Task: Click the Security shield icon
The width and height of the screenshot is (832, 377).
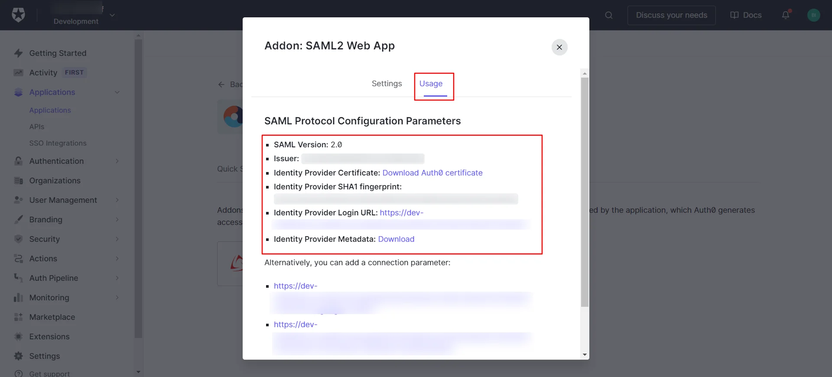Action: [18, 239]
